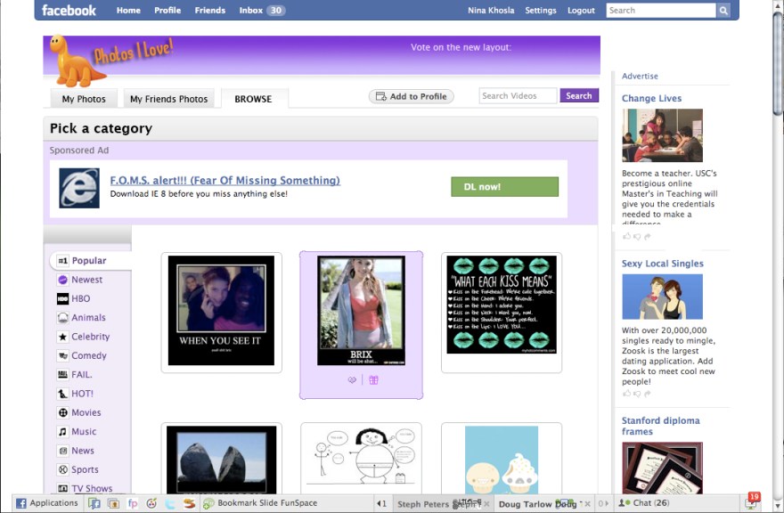This screenshot has height=513, width=784.
Task: Open the F.O.M.S. alert ad link
Action: [225, 180]
